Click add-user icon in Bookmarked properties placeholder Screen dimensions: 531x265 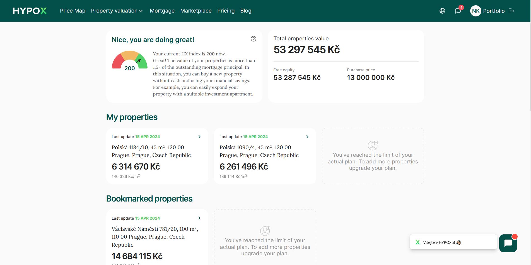click(265, 231)
